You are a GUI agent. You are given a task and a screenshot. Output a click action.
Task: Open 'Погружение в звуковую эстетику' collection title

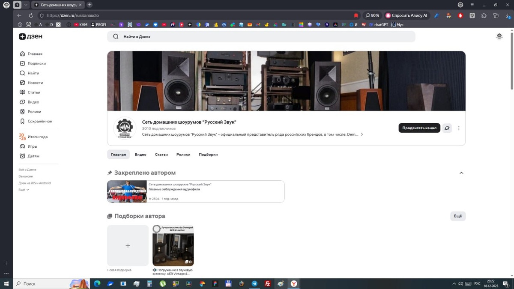tap(173, 272)
